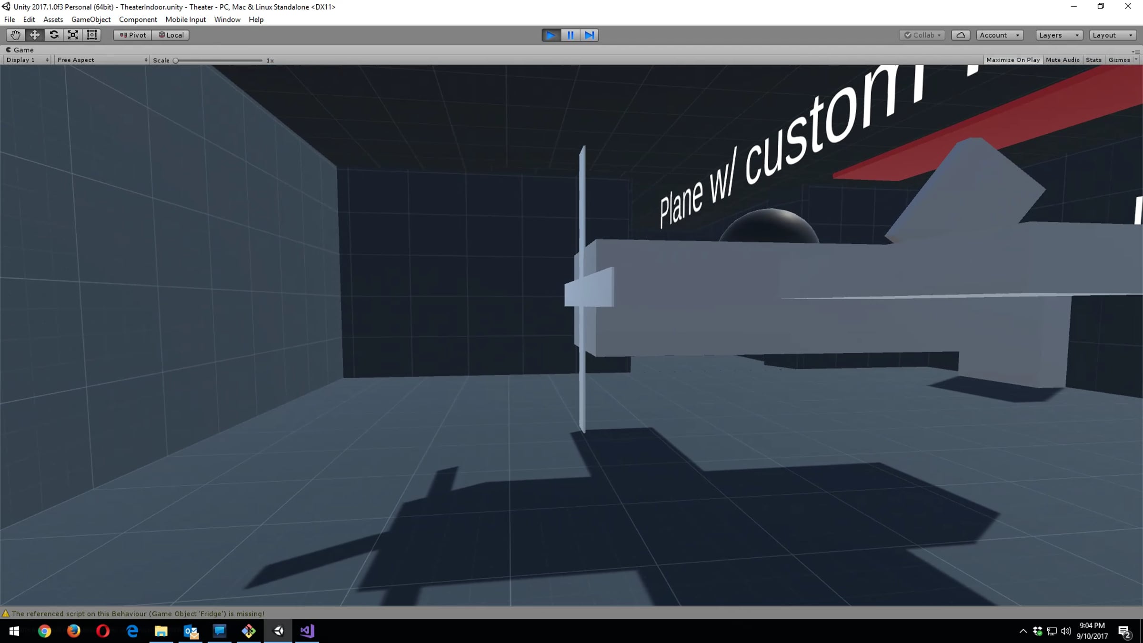
Task: Select the Rotate tool
Action: [54, 35]
